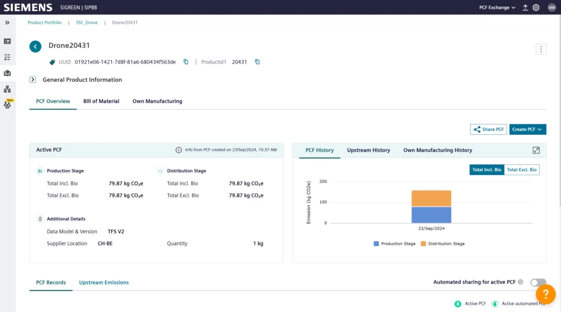
Task: Select Total Incl. Bio chart view
Action: [487, 170]
